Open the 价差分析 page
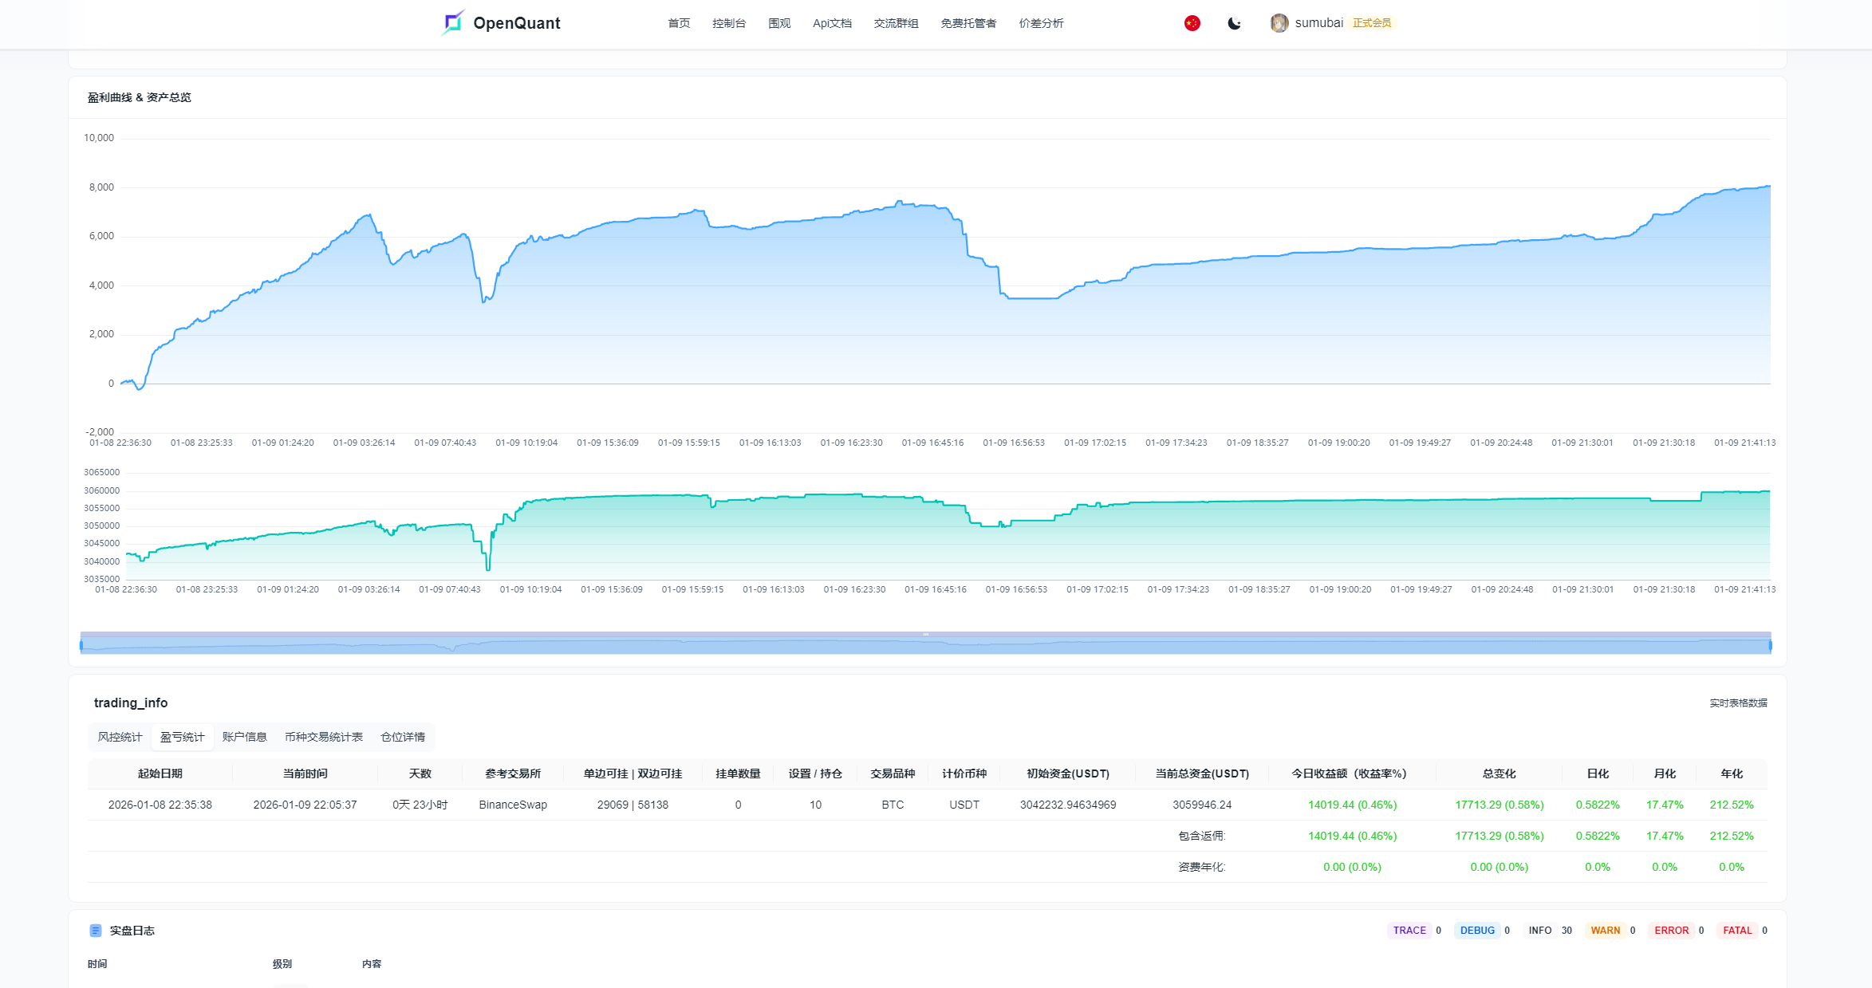The width and height of the screenshot is (1872, 988). pos(1041,23)
